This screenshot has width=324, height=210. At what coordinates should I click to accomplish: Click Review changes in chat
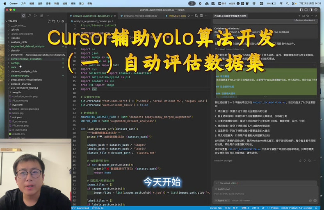[x=223, y=160]
